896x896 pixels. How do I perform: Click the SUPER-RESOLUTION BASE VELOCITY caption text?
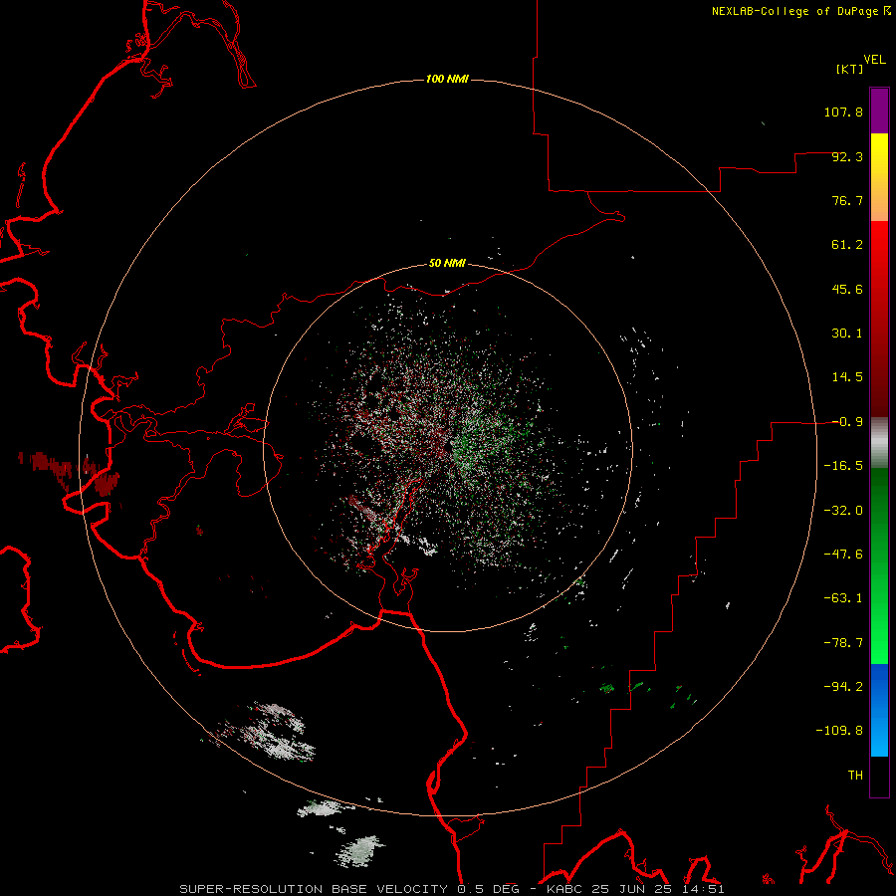[x=314, y=889]
